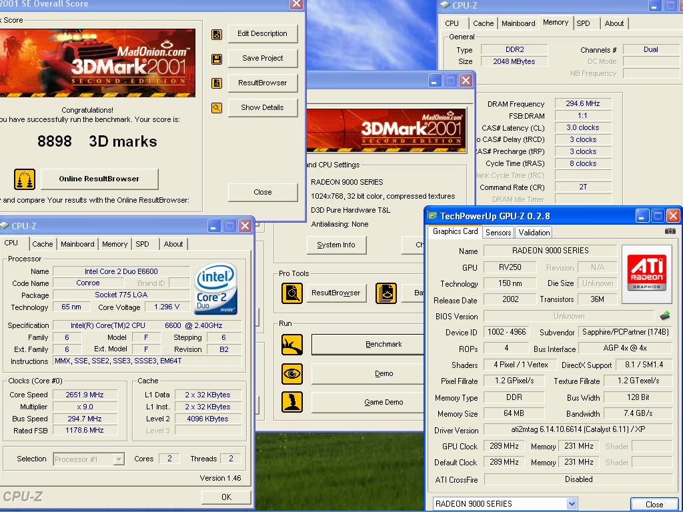Open the Mainboard tab in the upper CPU-Z window

click(518, 23)
